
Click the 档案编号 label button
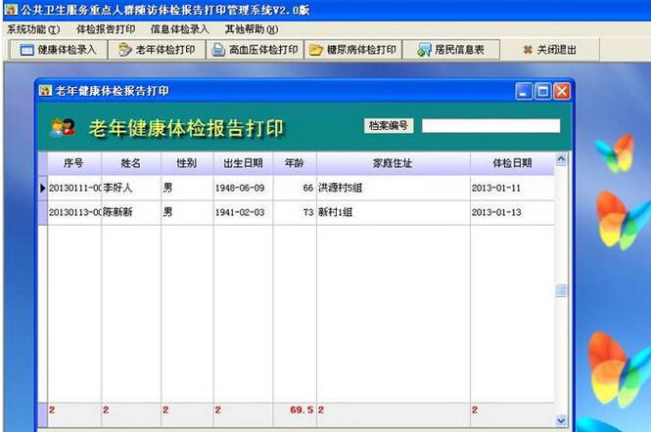(x=389, y=126)
